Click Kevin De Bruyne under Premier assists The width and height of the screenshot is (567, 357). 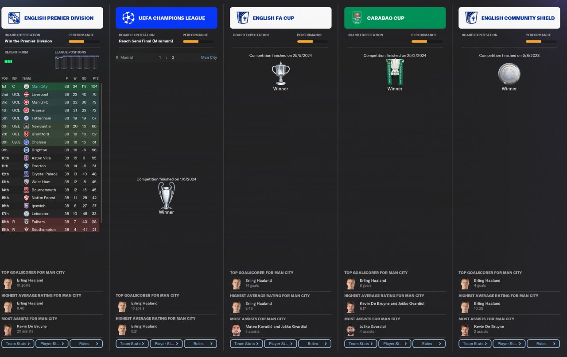point(32,326)
